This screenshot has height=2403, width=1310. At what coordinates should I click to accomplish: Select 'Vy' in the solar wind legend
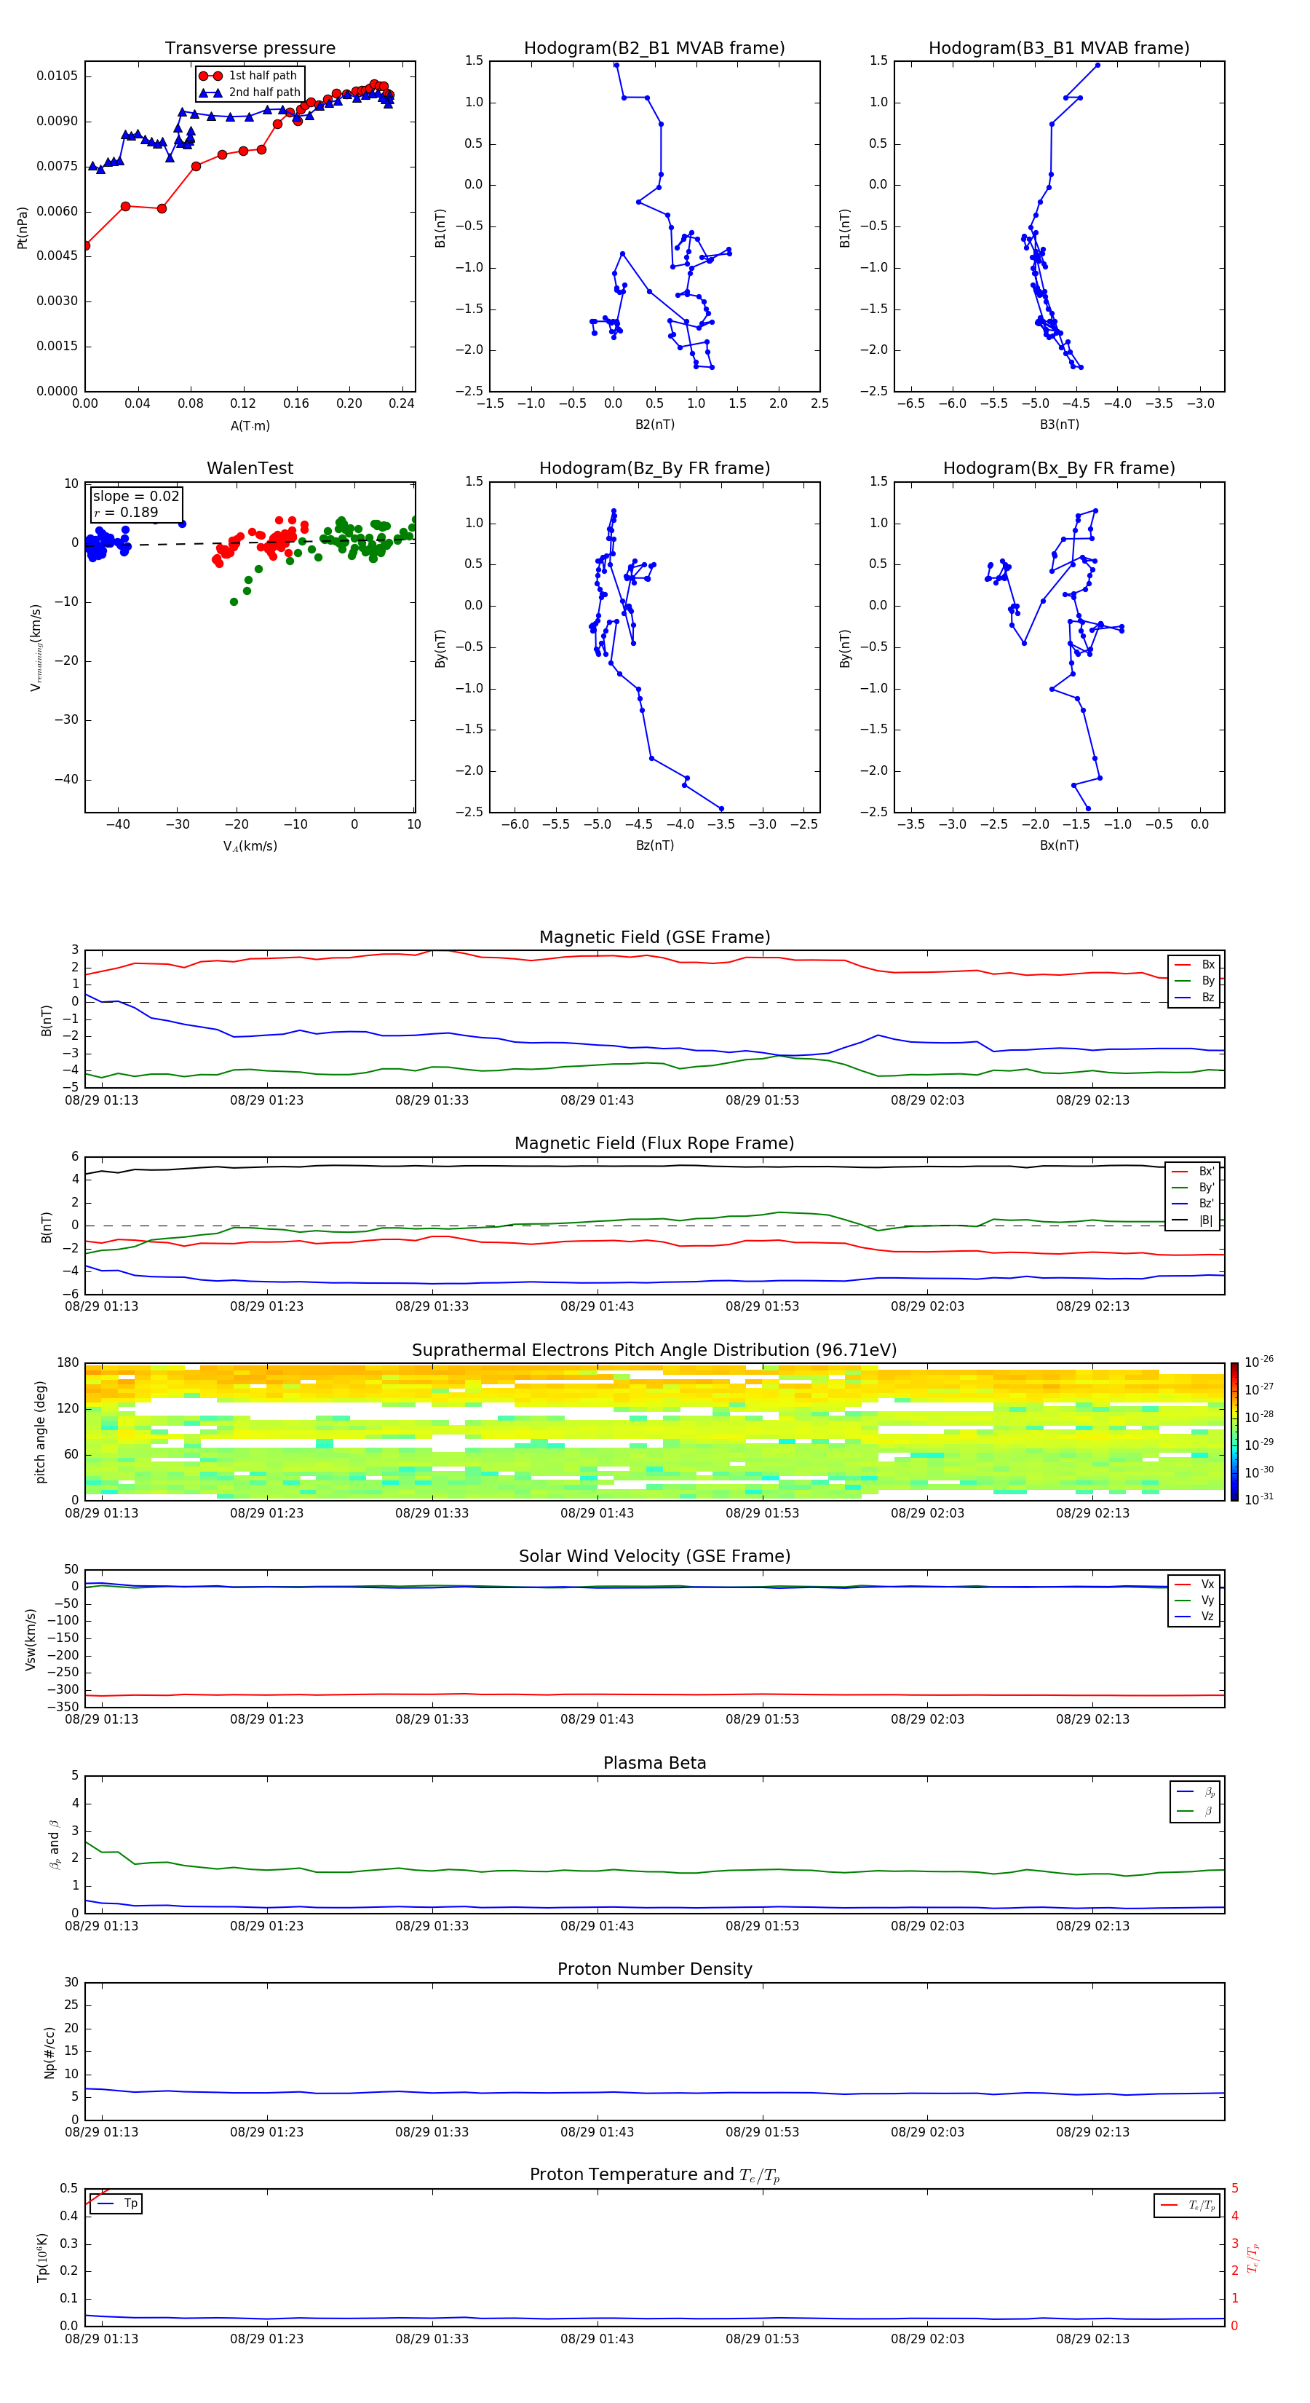(1194, 1601)
